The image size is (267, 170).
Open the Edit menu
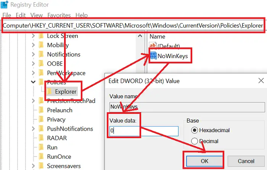click(21, 15)
